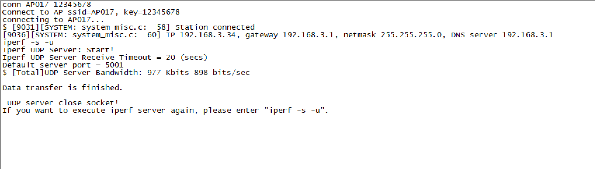This screenshot has height=169, width=595.
Task: Click the "977 Kbits 898 bits/sec" value
Action: pyautogui.click(x=199, y=73)
